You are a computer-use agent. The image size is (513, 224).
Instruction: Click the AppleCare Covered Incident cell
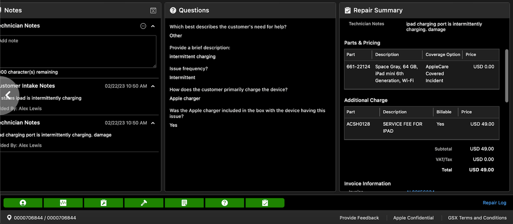coord(437,73)
